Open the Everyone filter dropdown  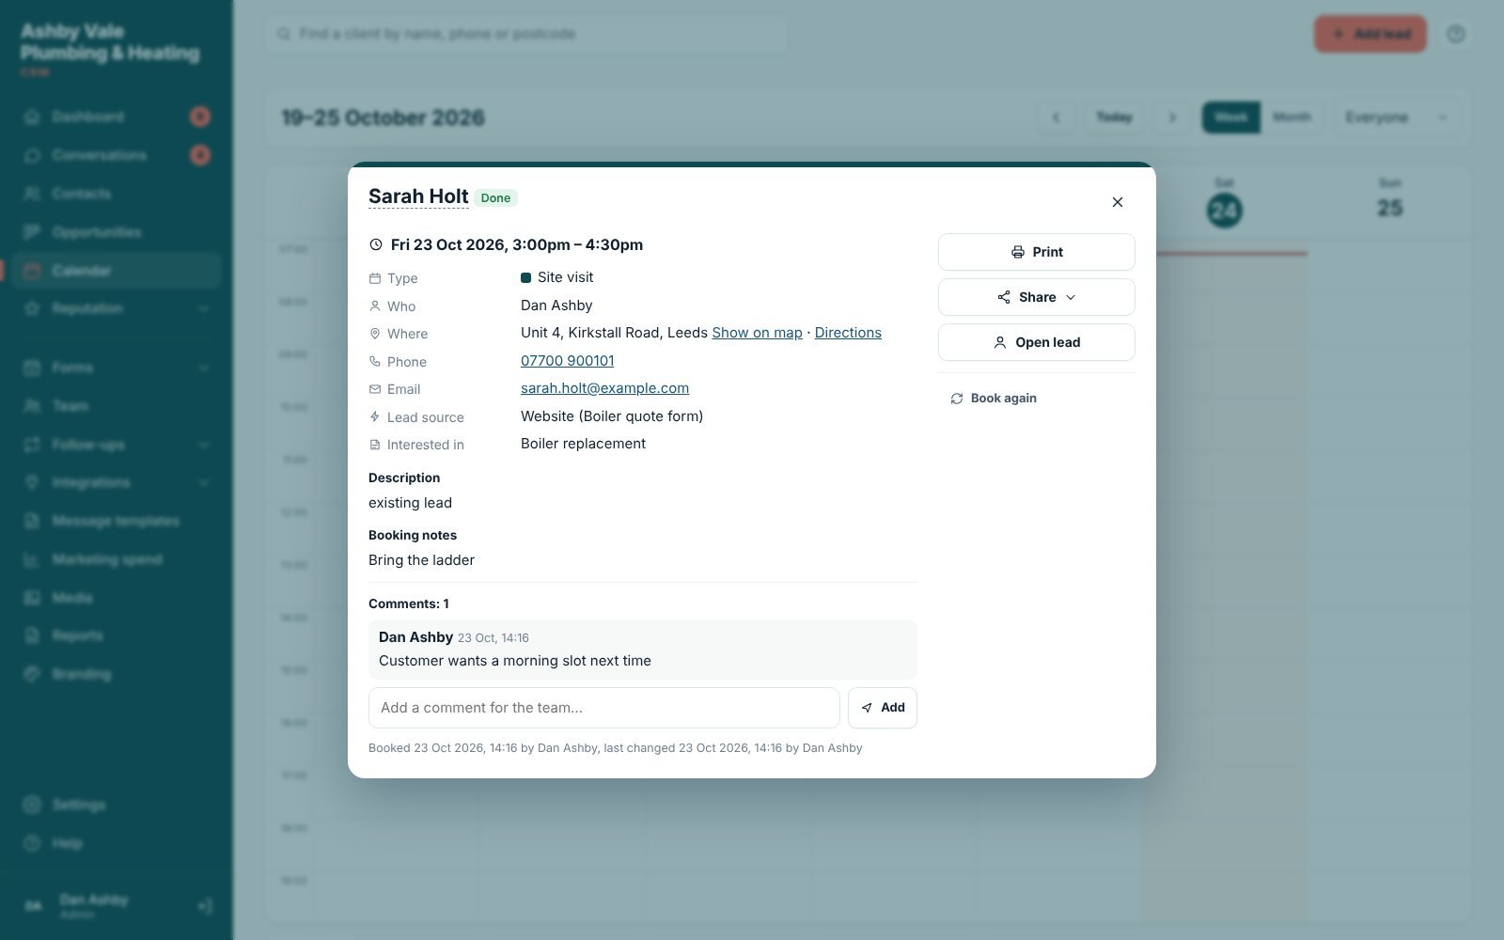[1396, 117]
